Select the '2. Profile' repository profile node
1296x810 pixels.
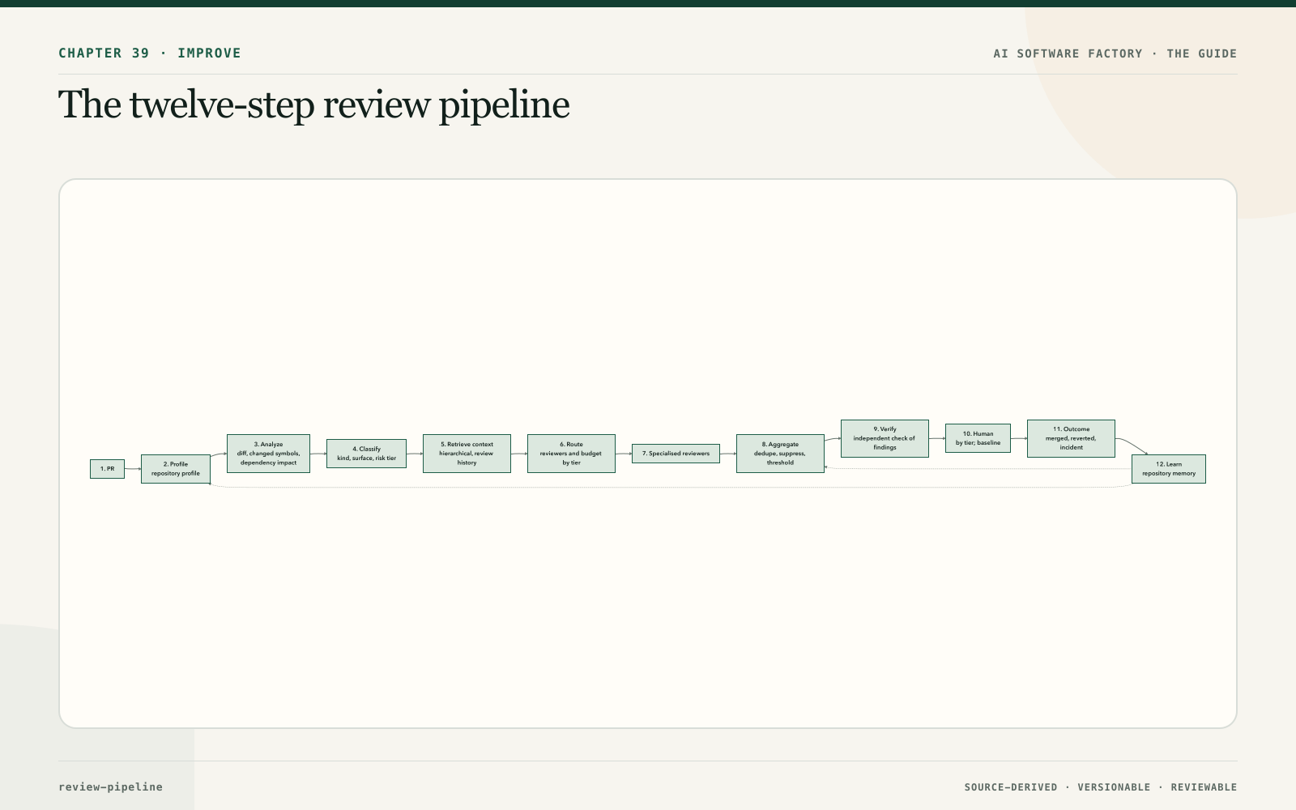pyautogui.click(x=176, y=469)
